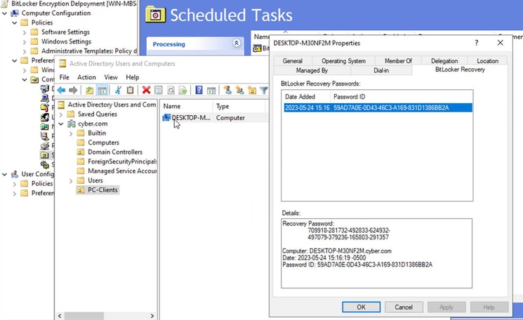
Task: Click the Cancel button in Properties dialog
Action: (x=404, y=307)
